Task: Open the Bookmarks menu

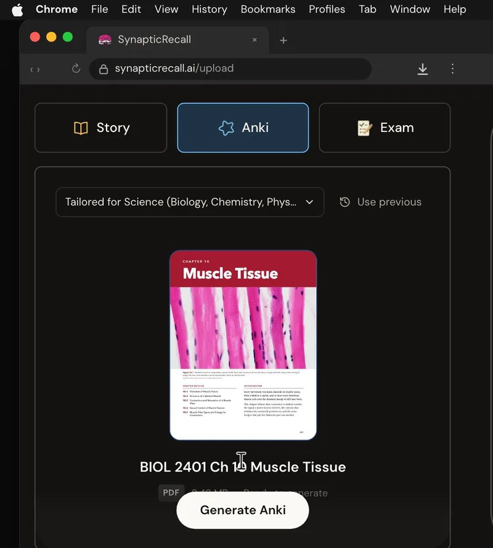Action: pyautogui.click(x=268, y=9)
